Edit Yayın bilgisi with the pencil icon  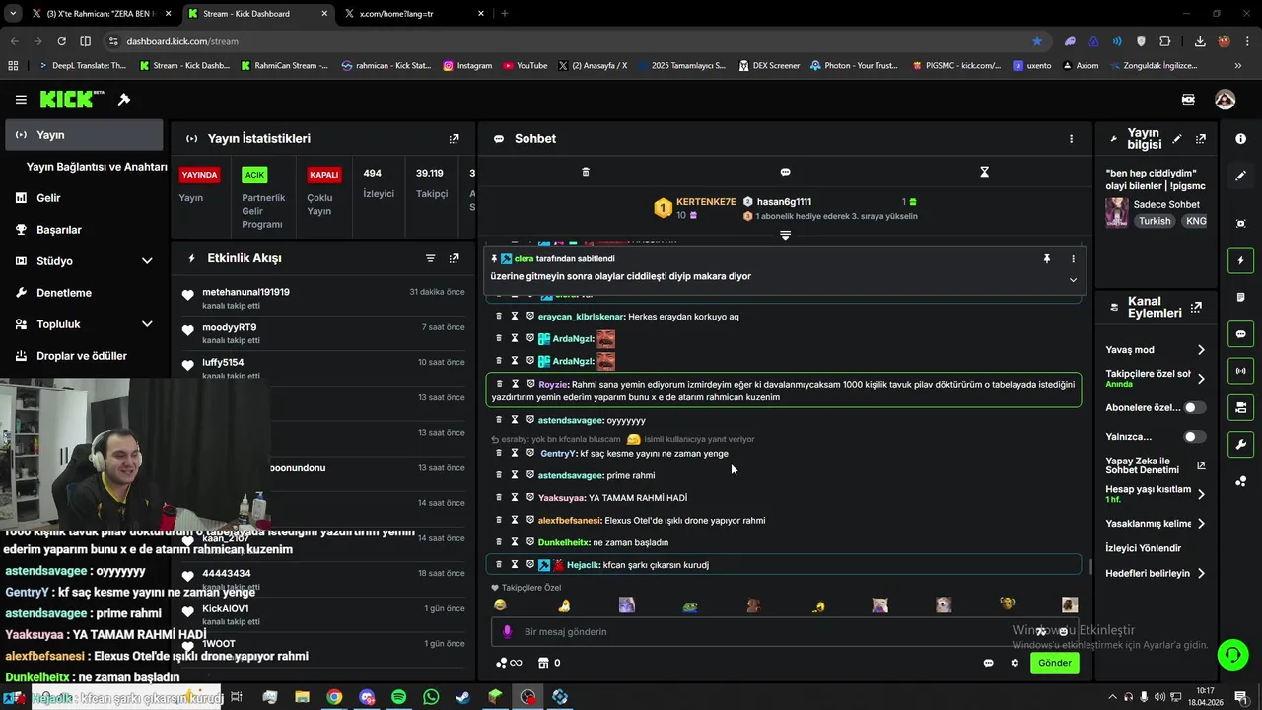[1176, 139]
